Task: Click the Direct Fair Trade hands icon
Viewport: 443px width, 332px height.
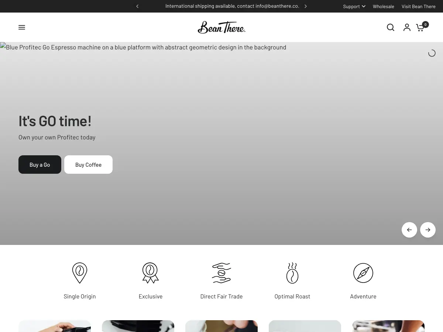Action: (x=221, y=273)
